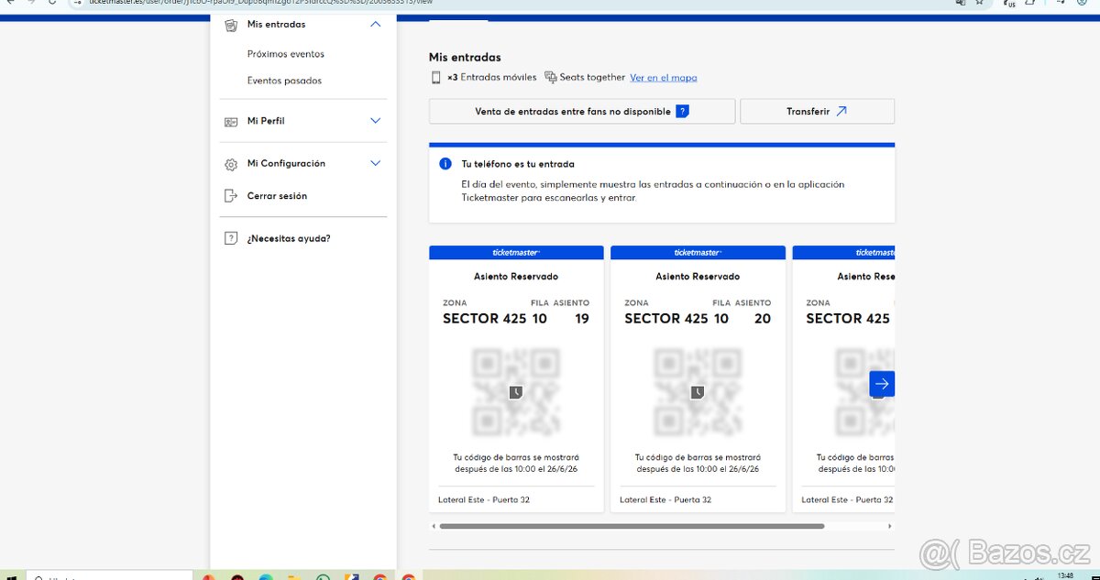Open Próximos eventos in sidebar

pyautogui.click(x=285, y=54)
